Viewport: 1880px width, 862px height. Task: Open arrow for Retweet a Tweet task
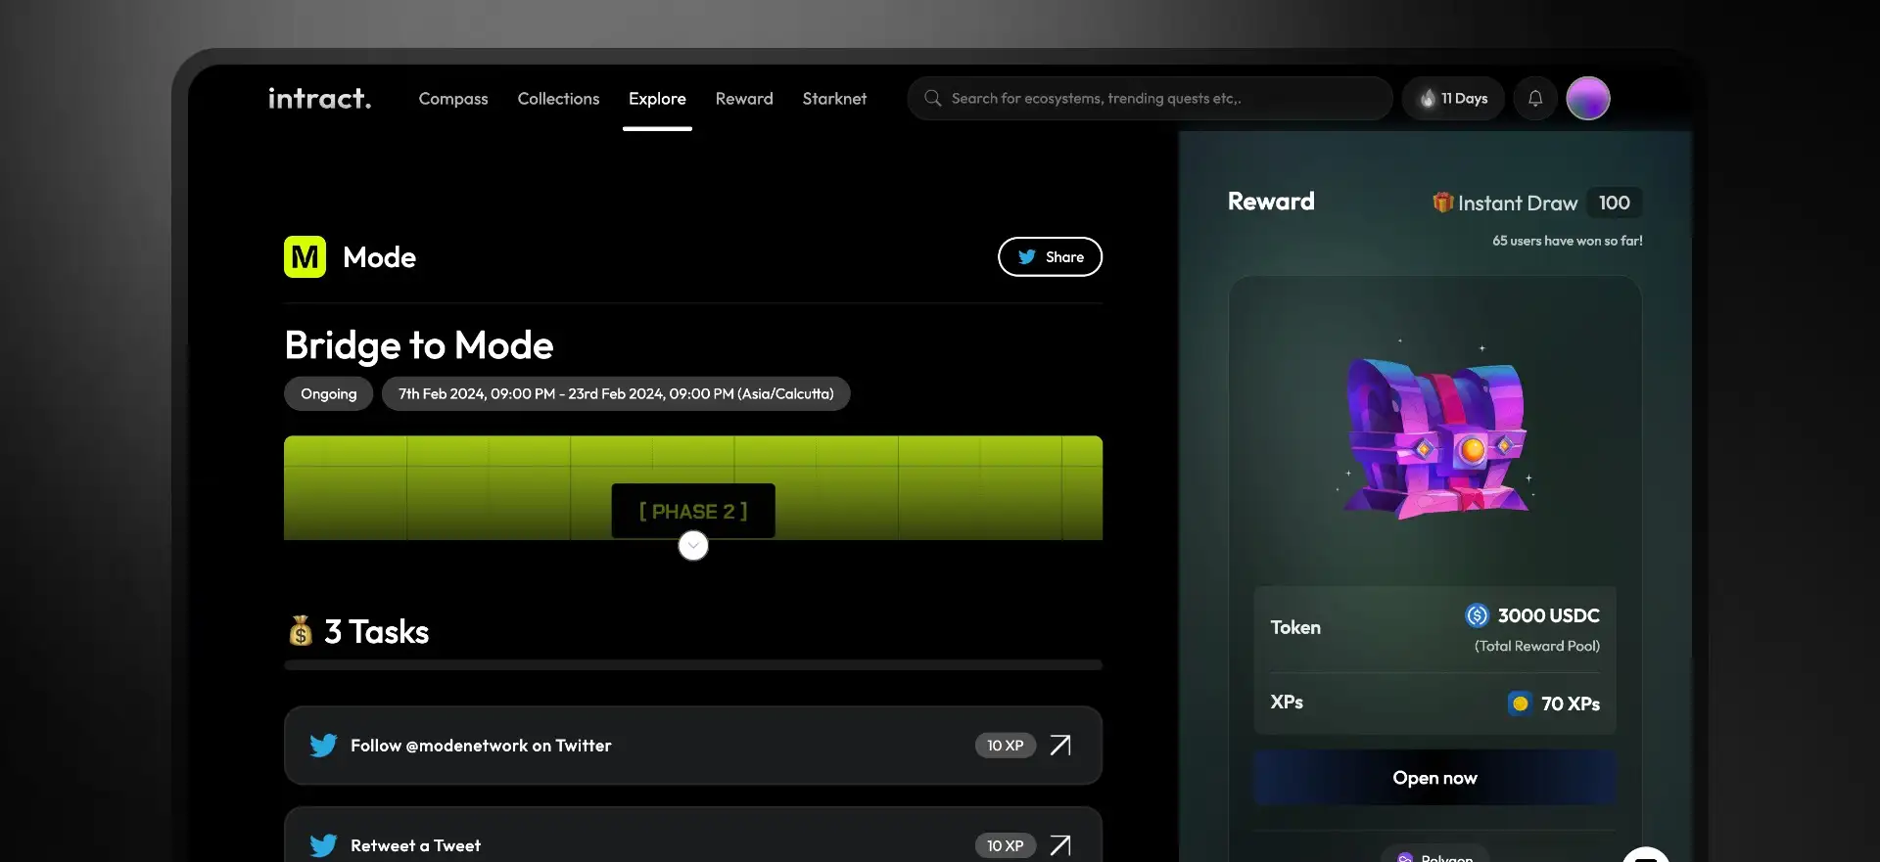(x=1059, y=845)
